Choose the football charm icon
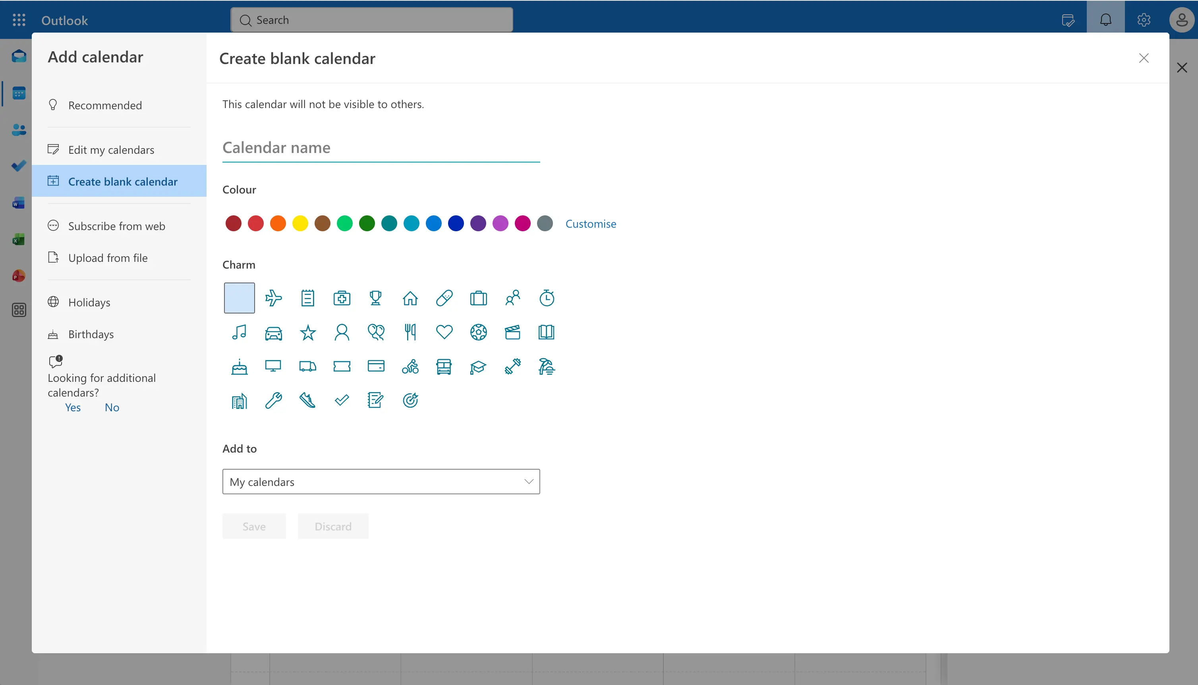The height and width of the screenshot is (685, 1198). point(479,332)
